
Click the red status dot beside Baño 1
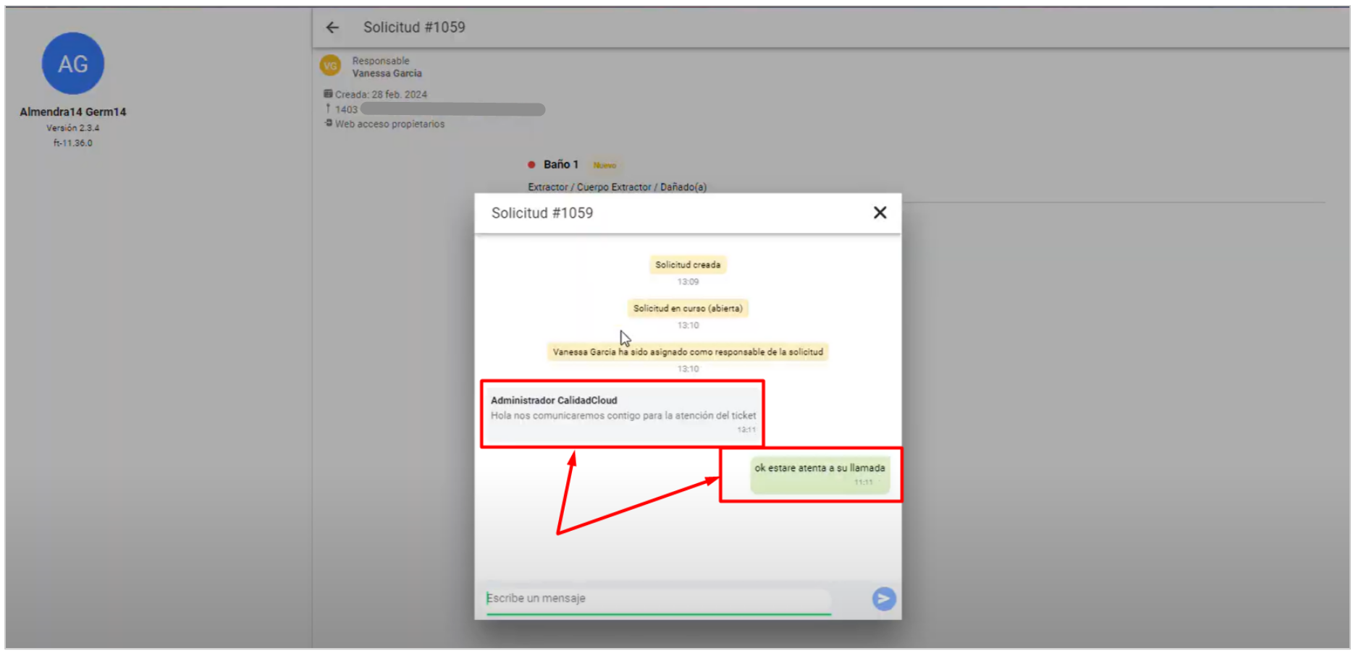[x=531, y=165]
